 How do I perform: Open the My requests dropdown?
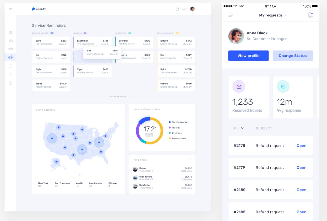pyautogui.click(x=273, y=15)
